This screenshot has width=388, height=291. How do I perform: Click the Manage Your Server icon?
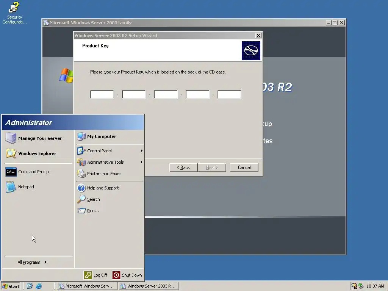tap(11, 138)
